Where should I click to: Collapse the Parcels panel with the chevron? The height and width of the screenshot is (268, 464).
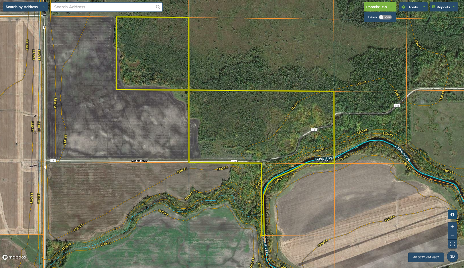(x=391, y=7)
